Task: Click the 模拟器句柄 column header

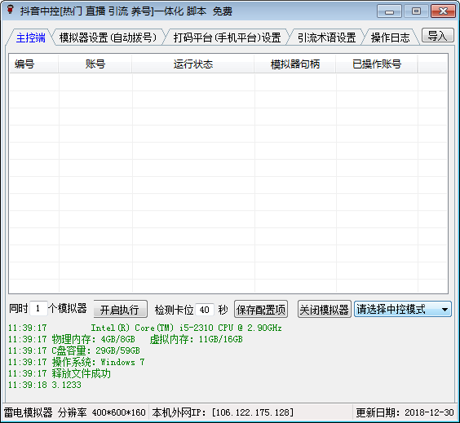Action: 295,64
